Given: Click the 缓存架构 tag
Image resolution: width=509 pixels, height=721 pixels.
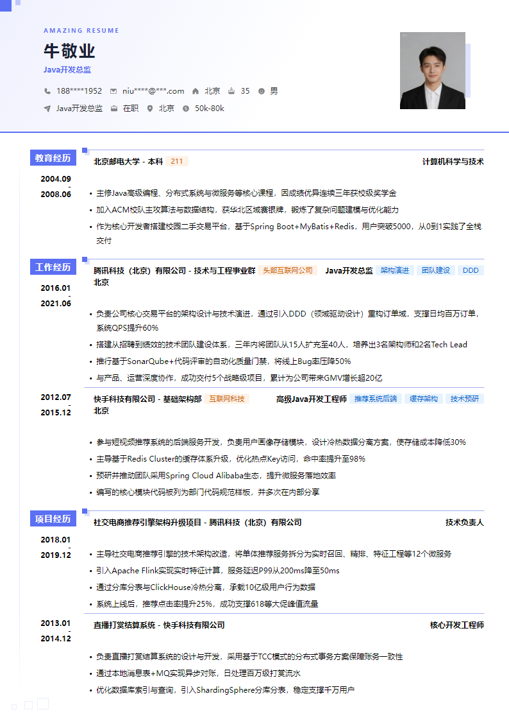Looking at the screenshot, I should click(424, 399).
